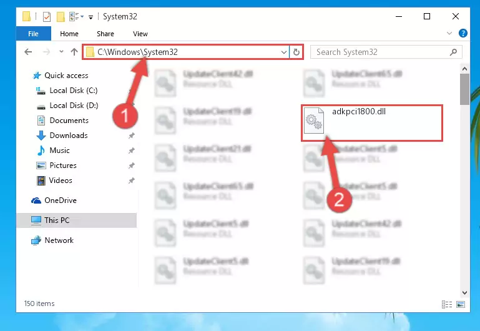Open Pictures folder in sidebar
Viewport: 480px width, 331px height.
63,165
